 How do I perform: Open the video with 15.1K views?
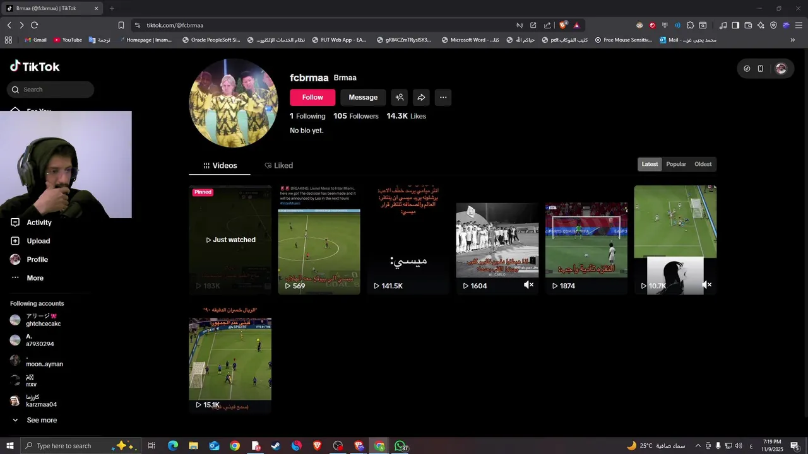230,359
